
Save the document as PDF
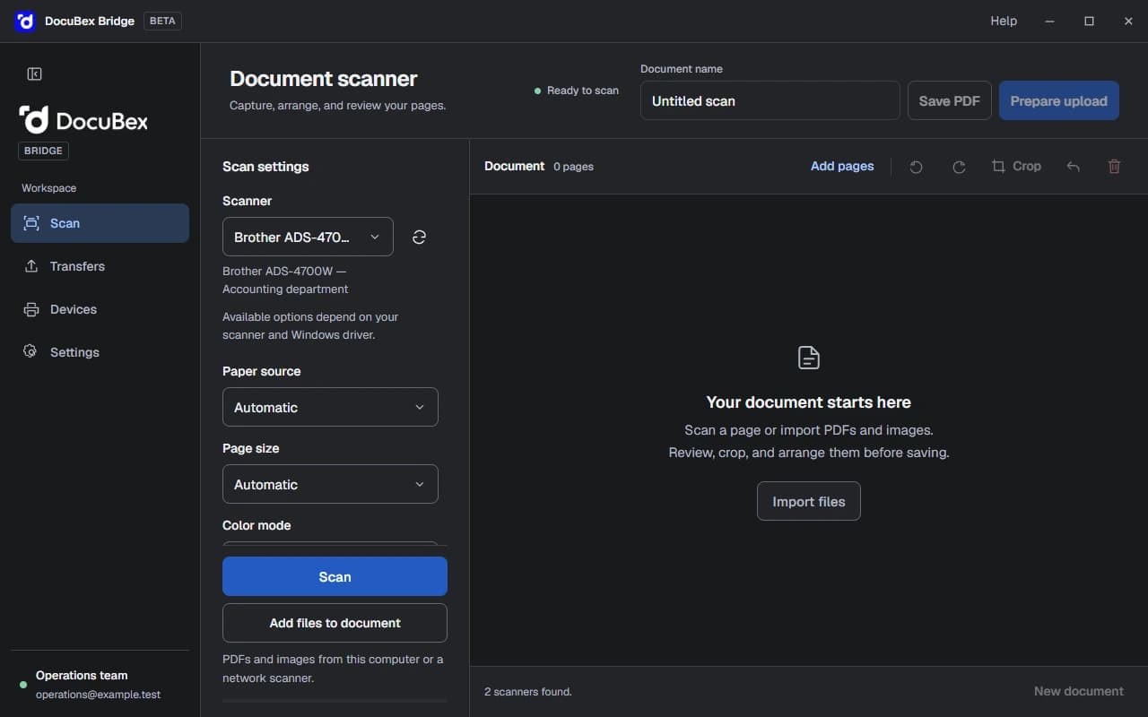coord(950,100)
